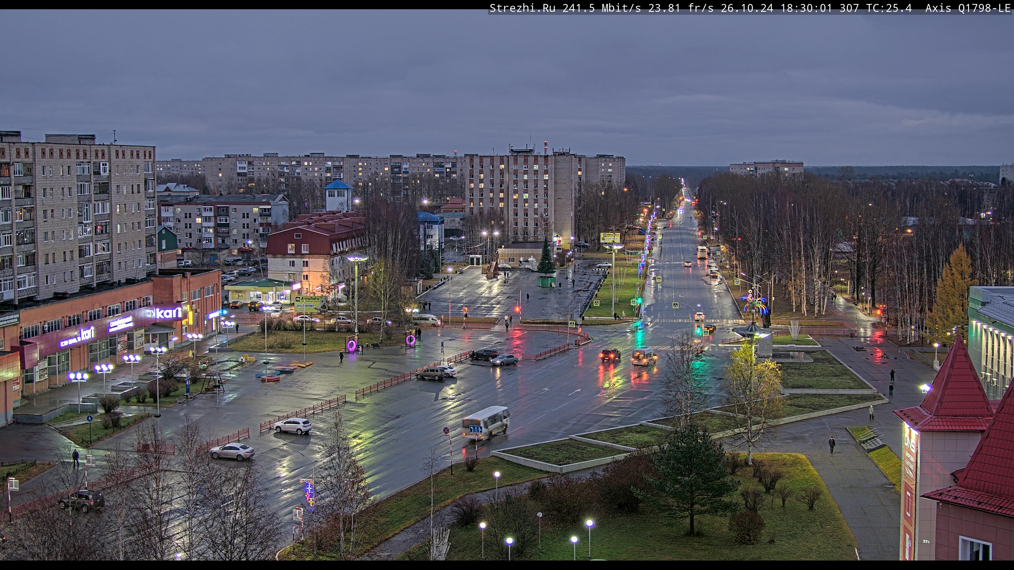Click the Axis Q1798-LE camera model label
This screenshot has width=1014, height=570.
click(968, 8)
